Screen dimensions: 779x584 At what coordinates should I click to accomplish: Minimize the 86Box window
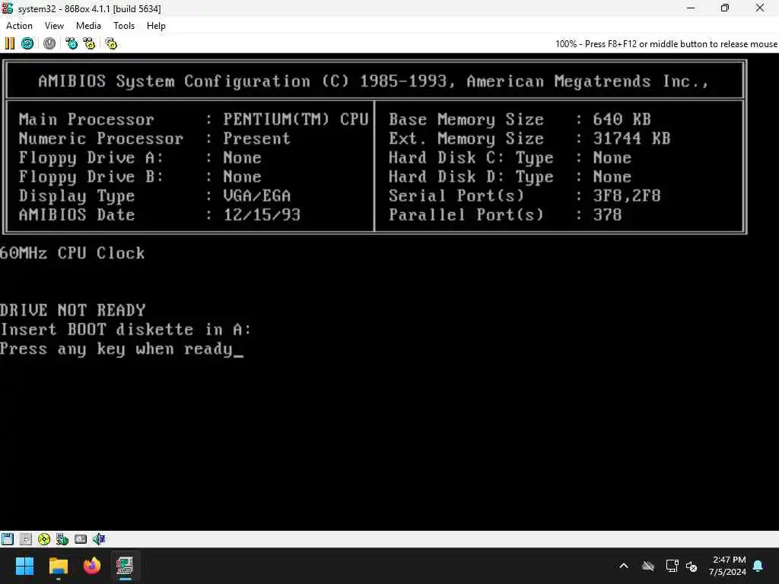(x=691, y=8)
